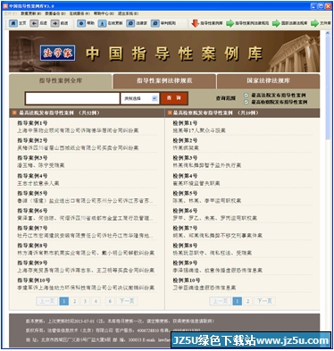This screenshot has width=334, height=351.
Task: Open 指导案例7号 case entry
Action: [x=87, y=232]
